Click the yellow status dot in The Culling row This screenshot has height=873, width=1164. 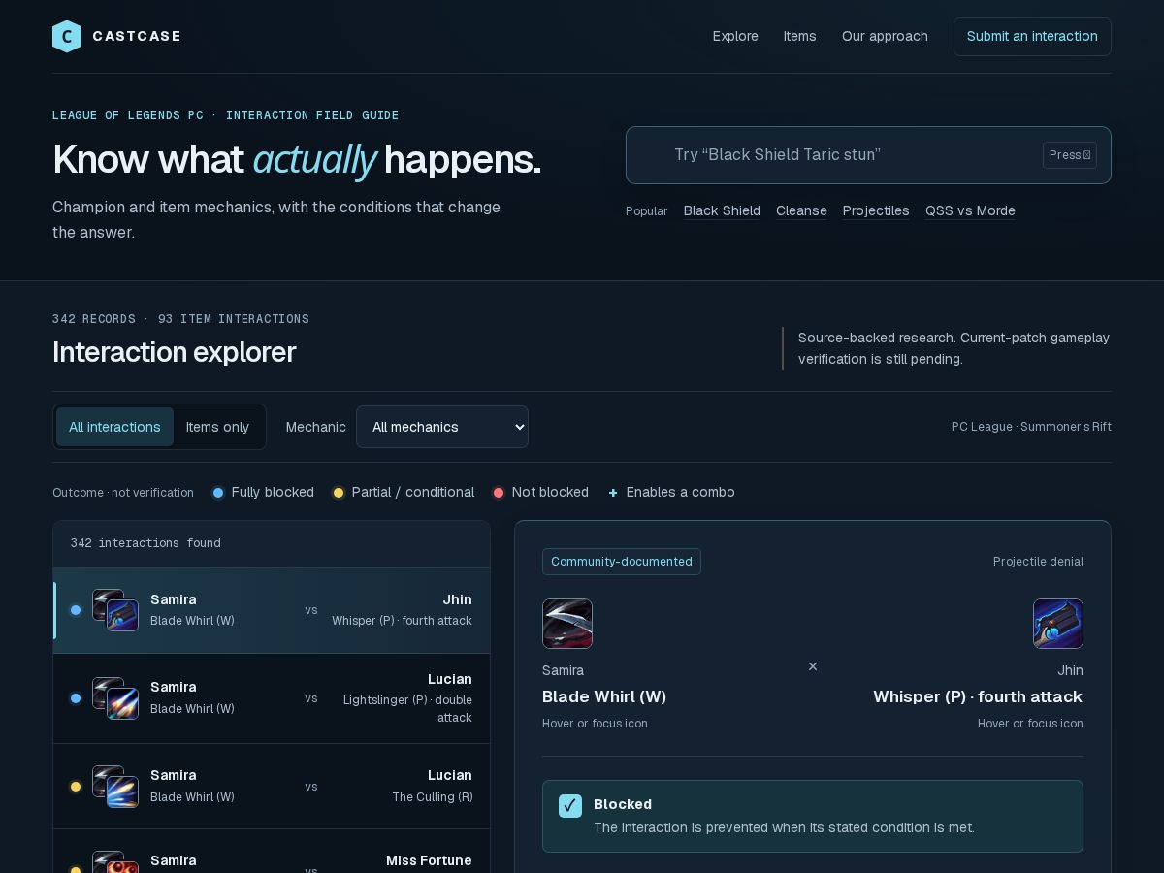coord(76,787)
